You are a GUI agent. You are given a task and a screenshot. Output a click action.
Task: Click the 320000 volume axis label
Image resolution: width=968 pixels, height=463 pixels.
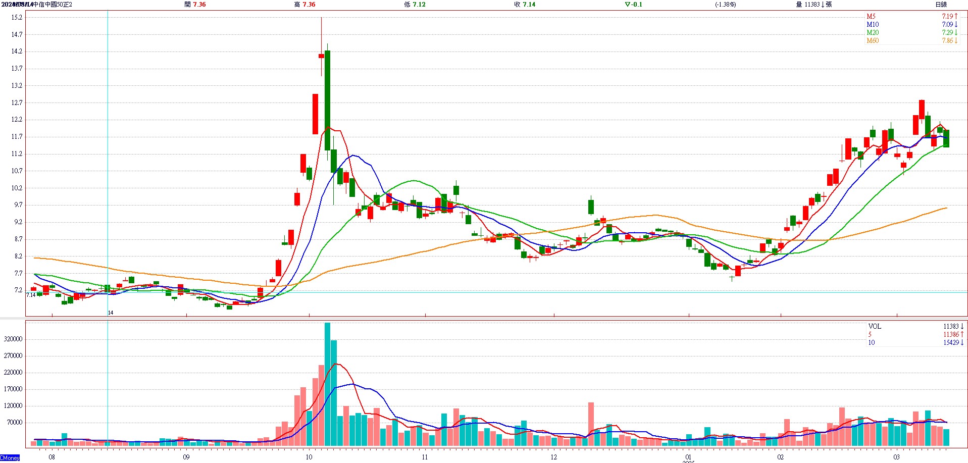[x=13, y=339]
